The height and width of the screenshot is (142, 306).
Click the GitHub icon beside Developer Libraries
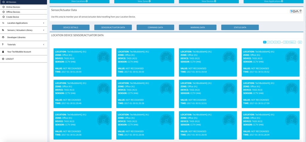3,37
